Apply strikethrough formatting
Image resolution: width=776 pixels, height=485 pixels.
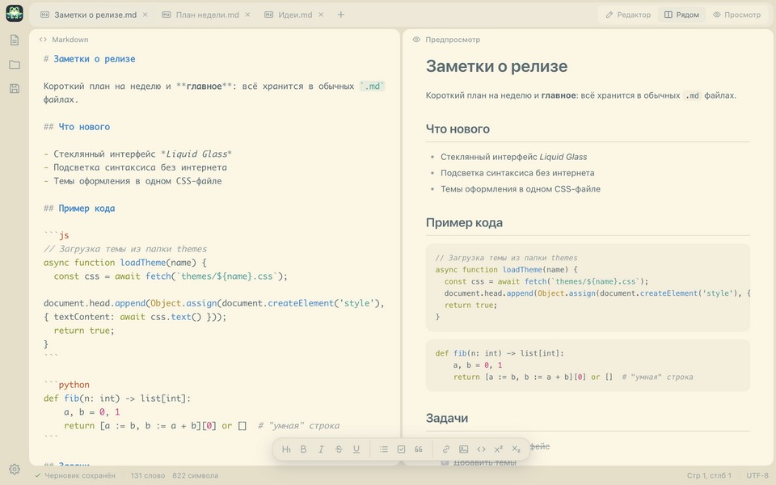[339, 449]
